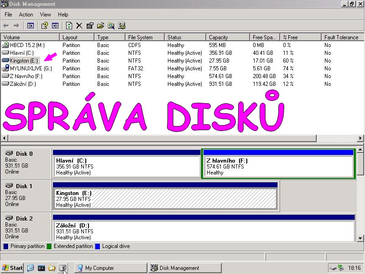The width and height of the screenshot is (365, 274).
Task: Click the Explore magnifier toolbar icon
Action: pos(111,26)
